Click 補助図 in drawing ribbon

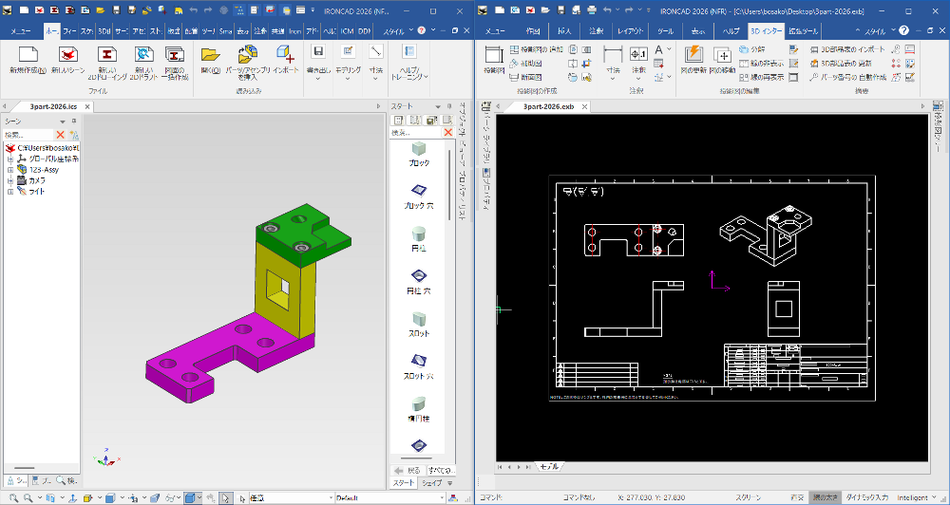click(524, 63)
